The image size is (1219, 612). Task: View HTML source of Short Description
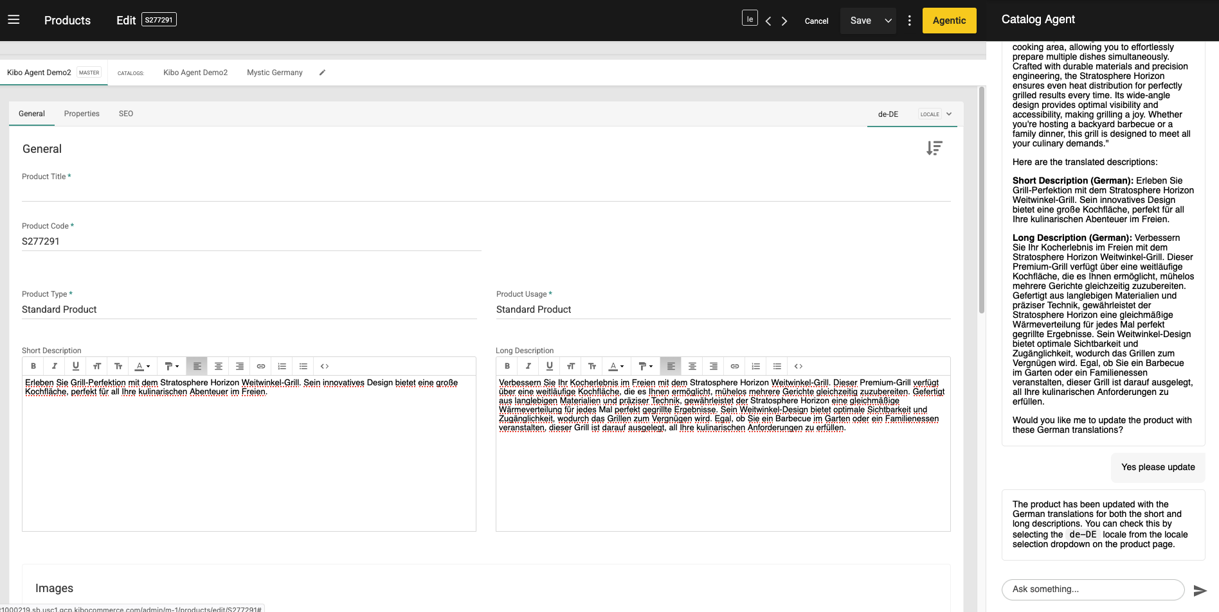click(325, 366)
